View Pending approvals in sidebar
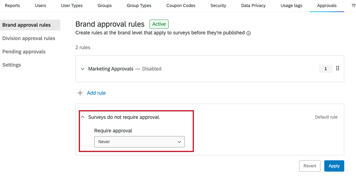Screen dimensions: 356x178 tap(24, 52)
